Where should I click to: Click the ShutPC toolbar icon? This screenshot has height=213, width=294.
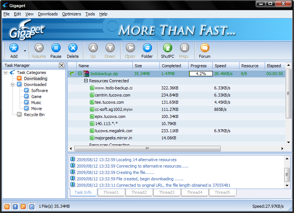167,48
